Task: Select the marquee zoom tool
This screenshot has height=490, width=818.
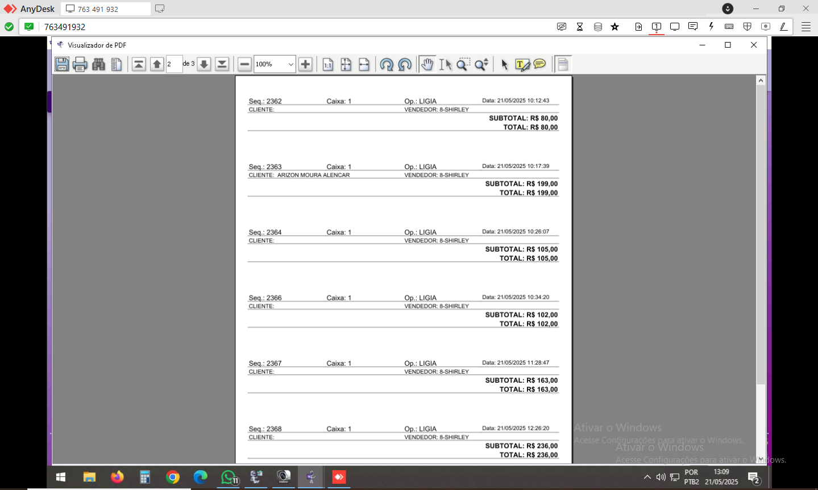Action: click(463, 64)
